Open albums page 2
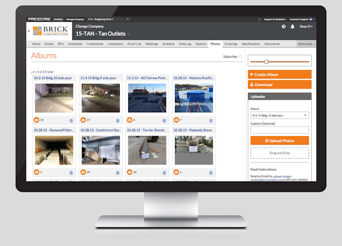Image resolution: width=342 pixels, height=246 pixels. (40, 72)
